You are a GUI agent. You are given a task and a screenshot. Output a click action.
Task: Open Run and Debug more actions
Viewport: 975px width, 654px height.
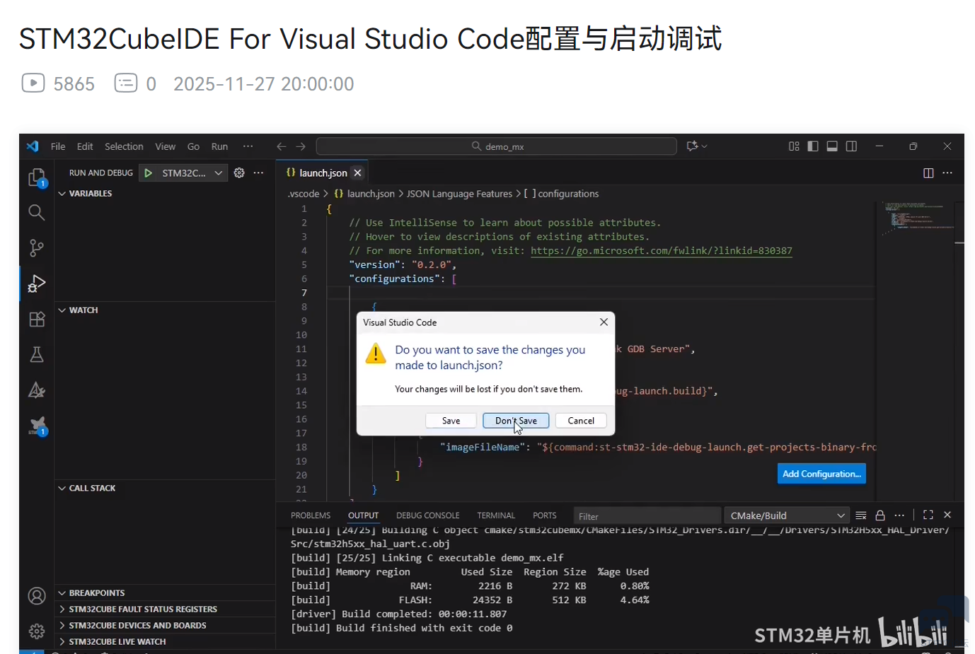[259, 173]
